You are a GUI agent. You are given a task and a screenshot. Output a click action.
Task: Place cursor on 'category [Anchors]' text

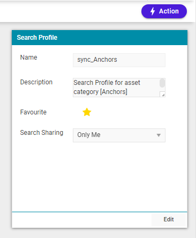coord(100,92)
